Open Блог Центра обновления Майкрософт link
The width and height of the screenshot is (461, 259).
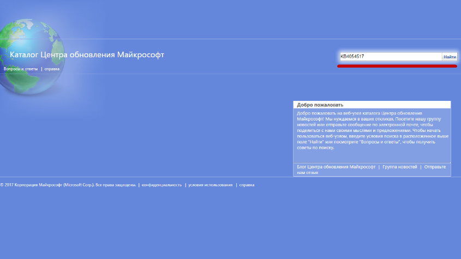click(x=336, y=167)
